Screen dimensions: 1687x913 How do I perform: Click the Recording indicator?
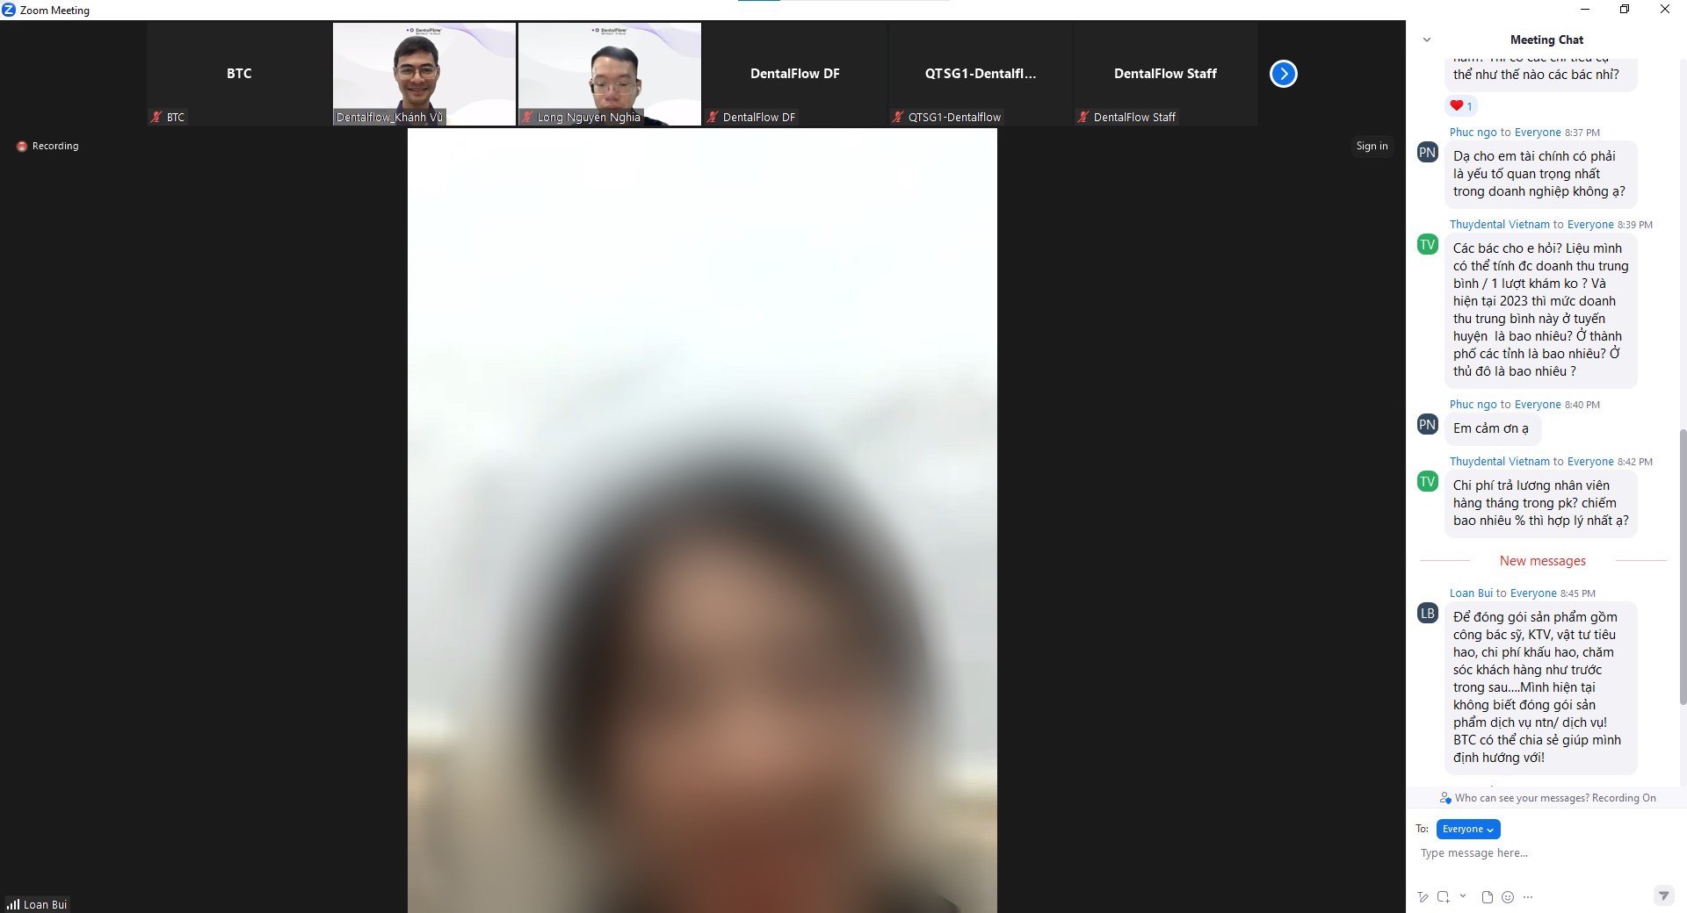click(x=47, y=146)
